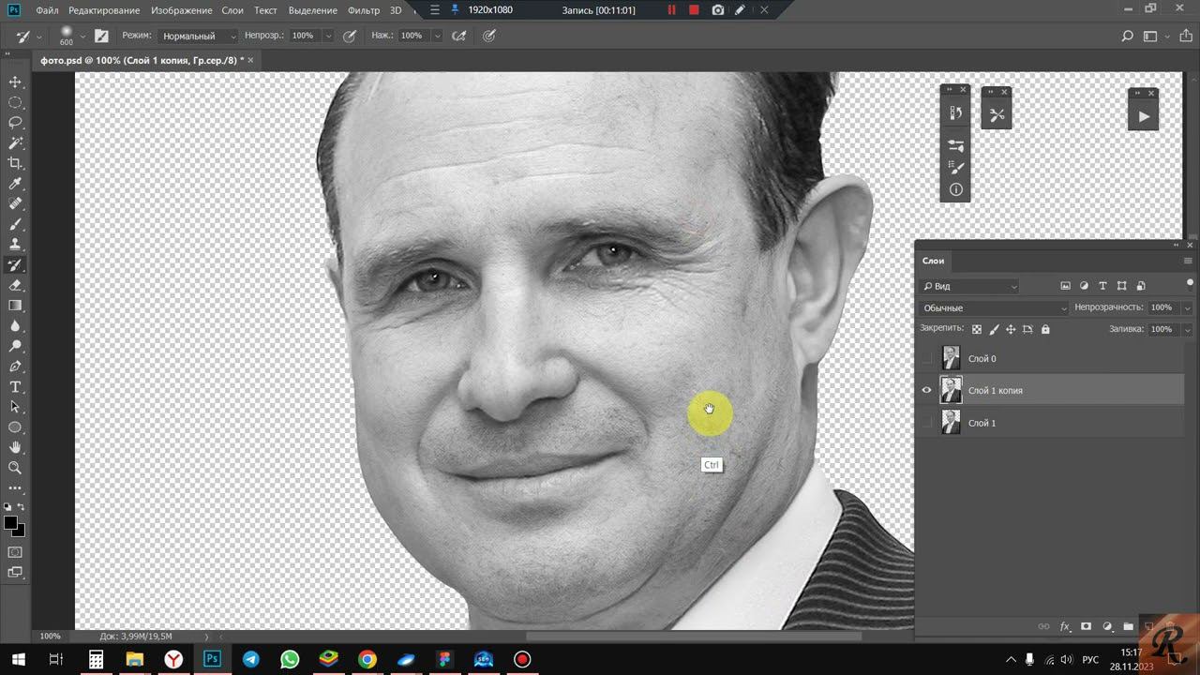Click the foreground color swatch
Screen dimensions: 1200x675
pos(10,522)
